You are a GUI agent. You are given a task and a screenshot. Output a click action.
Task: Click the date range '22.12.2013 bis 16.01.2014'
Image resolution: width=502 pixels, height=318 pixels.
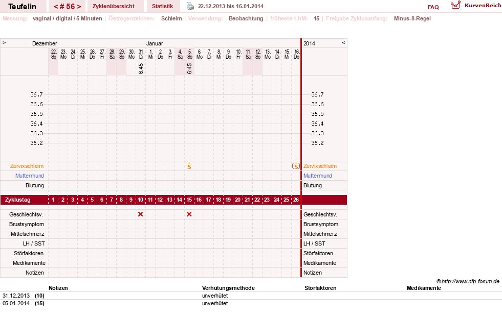[231, 6]
